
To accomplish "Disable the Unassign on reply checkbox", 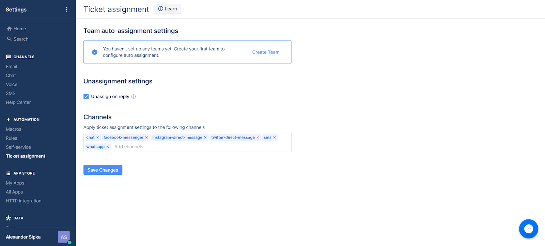I will click(x=86, y=97).
